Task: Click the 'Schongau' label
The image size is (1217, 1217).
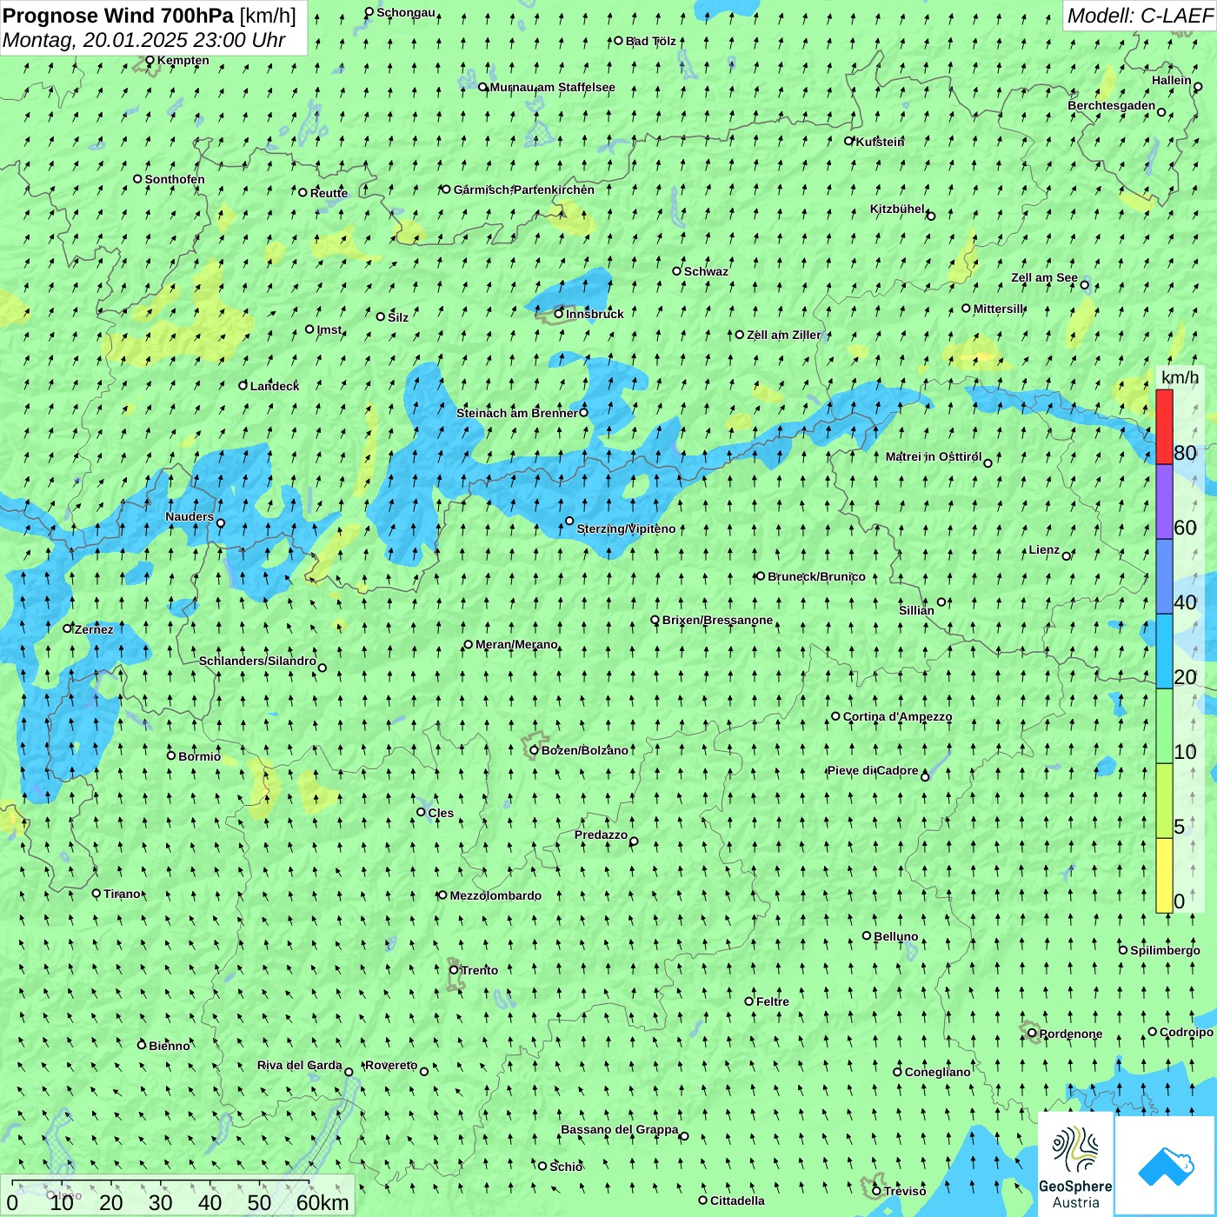Action: pyautogui.click(x=406, y=12)
